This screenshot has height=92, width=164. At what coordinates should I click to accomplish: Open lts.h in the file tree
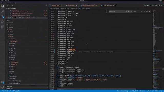(x=13, y=60)
